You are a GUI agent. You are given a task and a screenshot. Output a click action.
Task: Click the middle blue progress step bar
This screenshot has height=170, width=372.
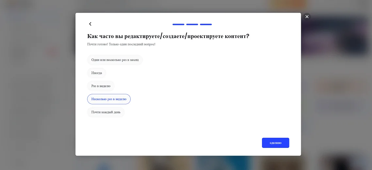click(192, 24)
